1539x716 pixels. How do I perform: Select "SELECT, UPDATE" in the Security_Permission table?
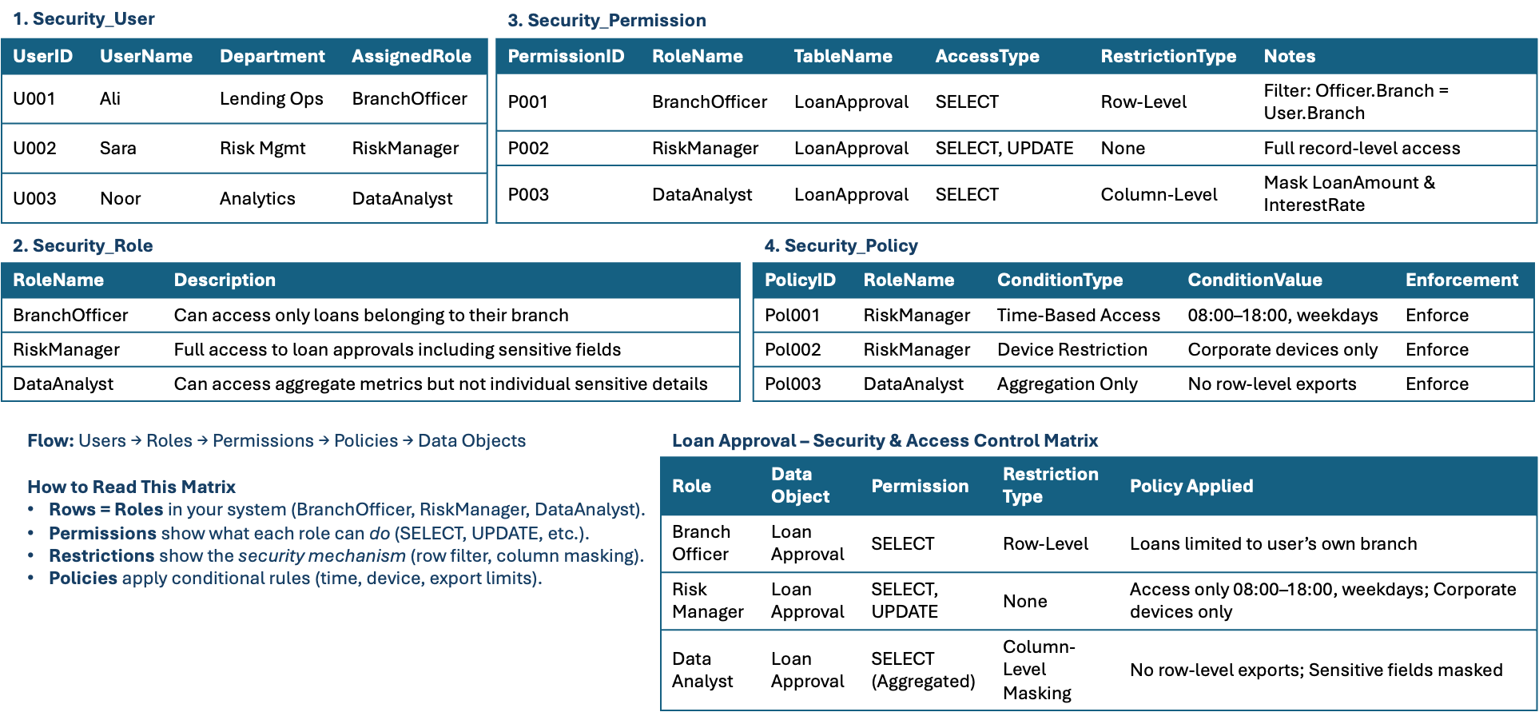[x=1004, y=148]
